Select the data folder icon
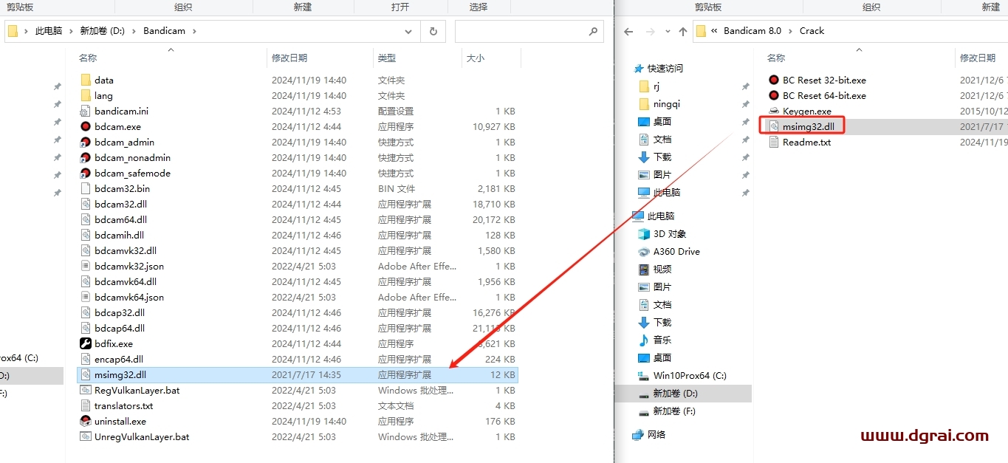1008x463 pixels. (85, 80)
